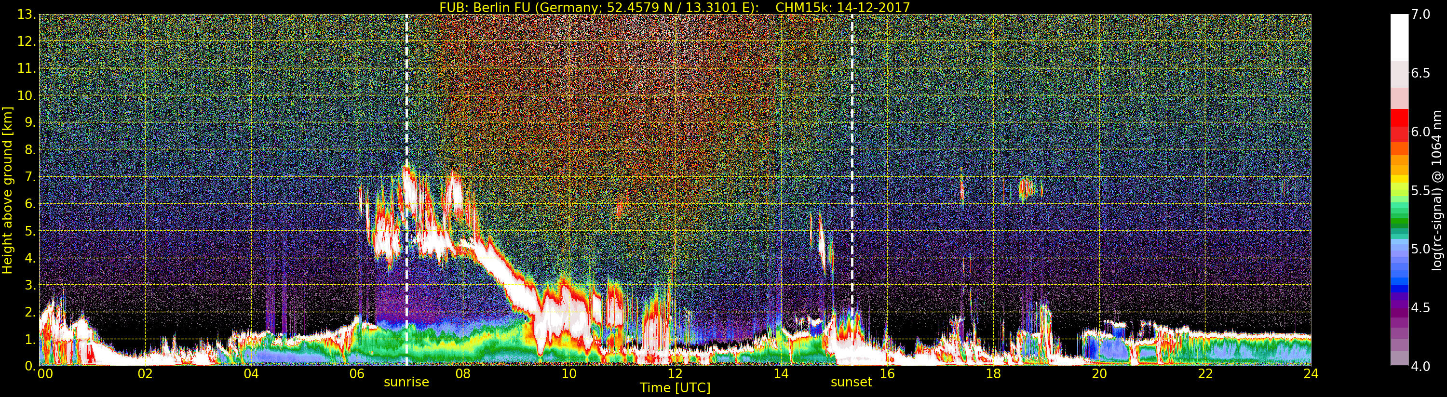Click the height-axis tick label '3.'
Image resolution: width=1447 pixels, height=397 pixels.
pyautogui.click(x=30, y=285)
